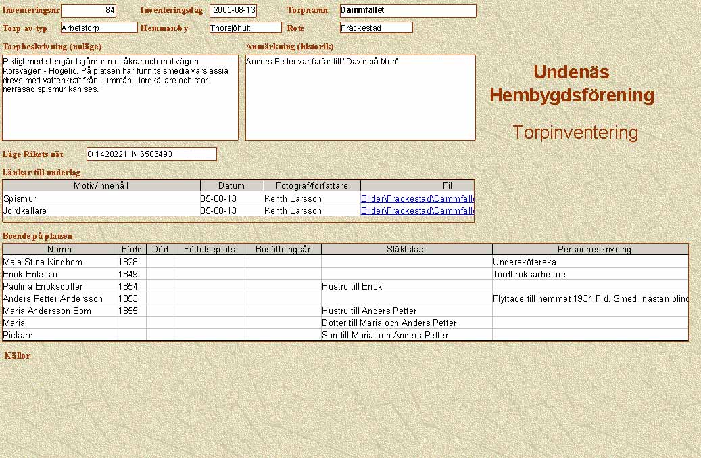Click the Torpnamn field containing Dammfallet
The image size is (701, 458).
408,11
